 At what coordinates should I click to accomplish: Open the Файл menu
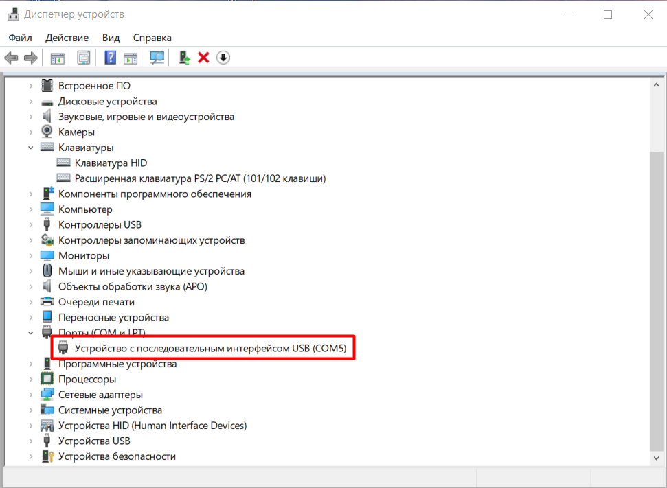[21, 38]
